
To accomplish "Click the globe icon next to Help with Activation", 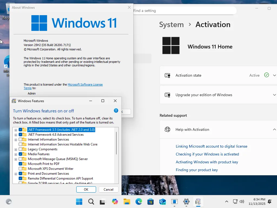I will [x=168, y=129].
